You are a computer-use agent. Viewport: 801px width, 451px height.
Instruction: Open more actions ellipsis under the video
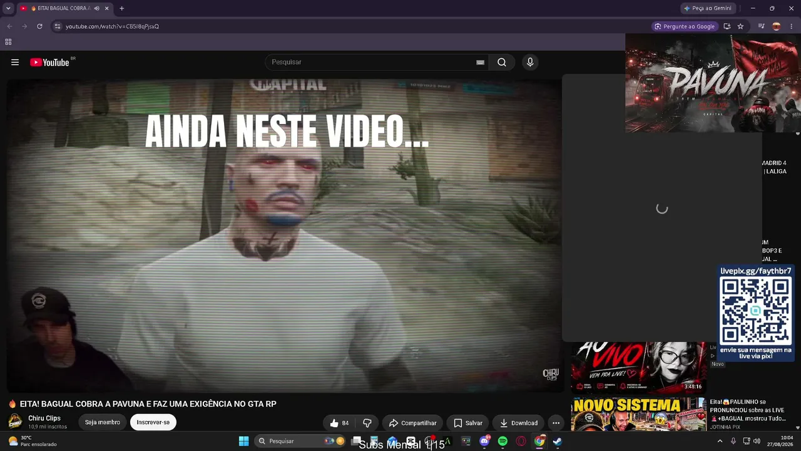556,423
